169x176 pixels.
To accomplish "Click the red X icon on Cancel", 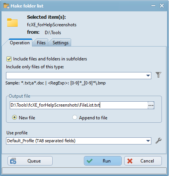I will pos(130,161).
